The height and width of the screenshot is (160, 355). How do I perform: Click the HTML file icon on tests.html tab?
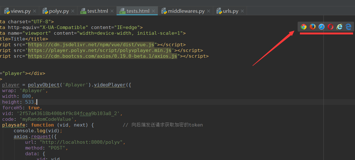click(x=122, y=11)
